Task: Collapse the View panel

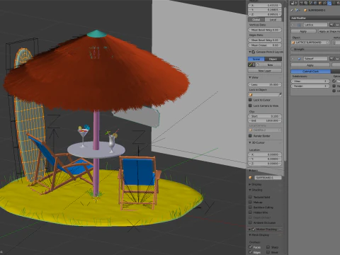Action: pyautogui.click(x=250, y=77)
